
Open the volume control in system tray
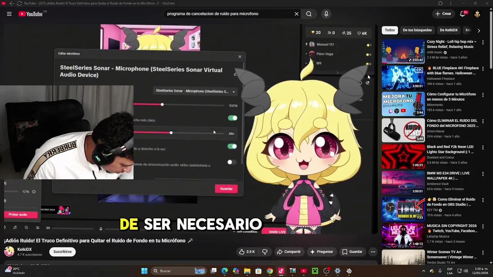click(466, 271)
